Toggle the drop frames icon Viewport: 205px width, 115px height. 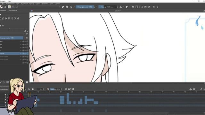tap(48, 89)
